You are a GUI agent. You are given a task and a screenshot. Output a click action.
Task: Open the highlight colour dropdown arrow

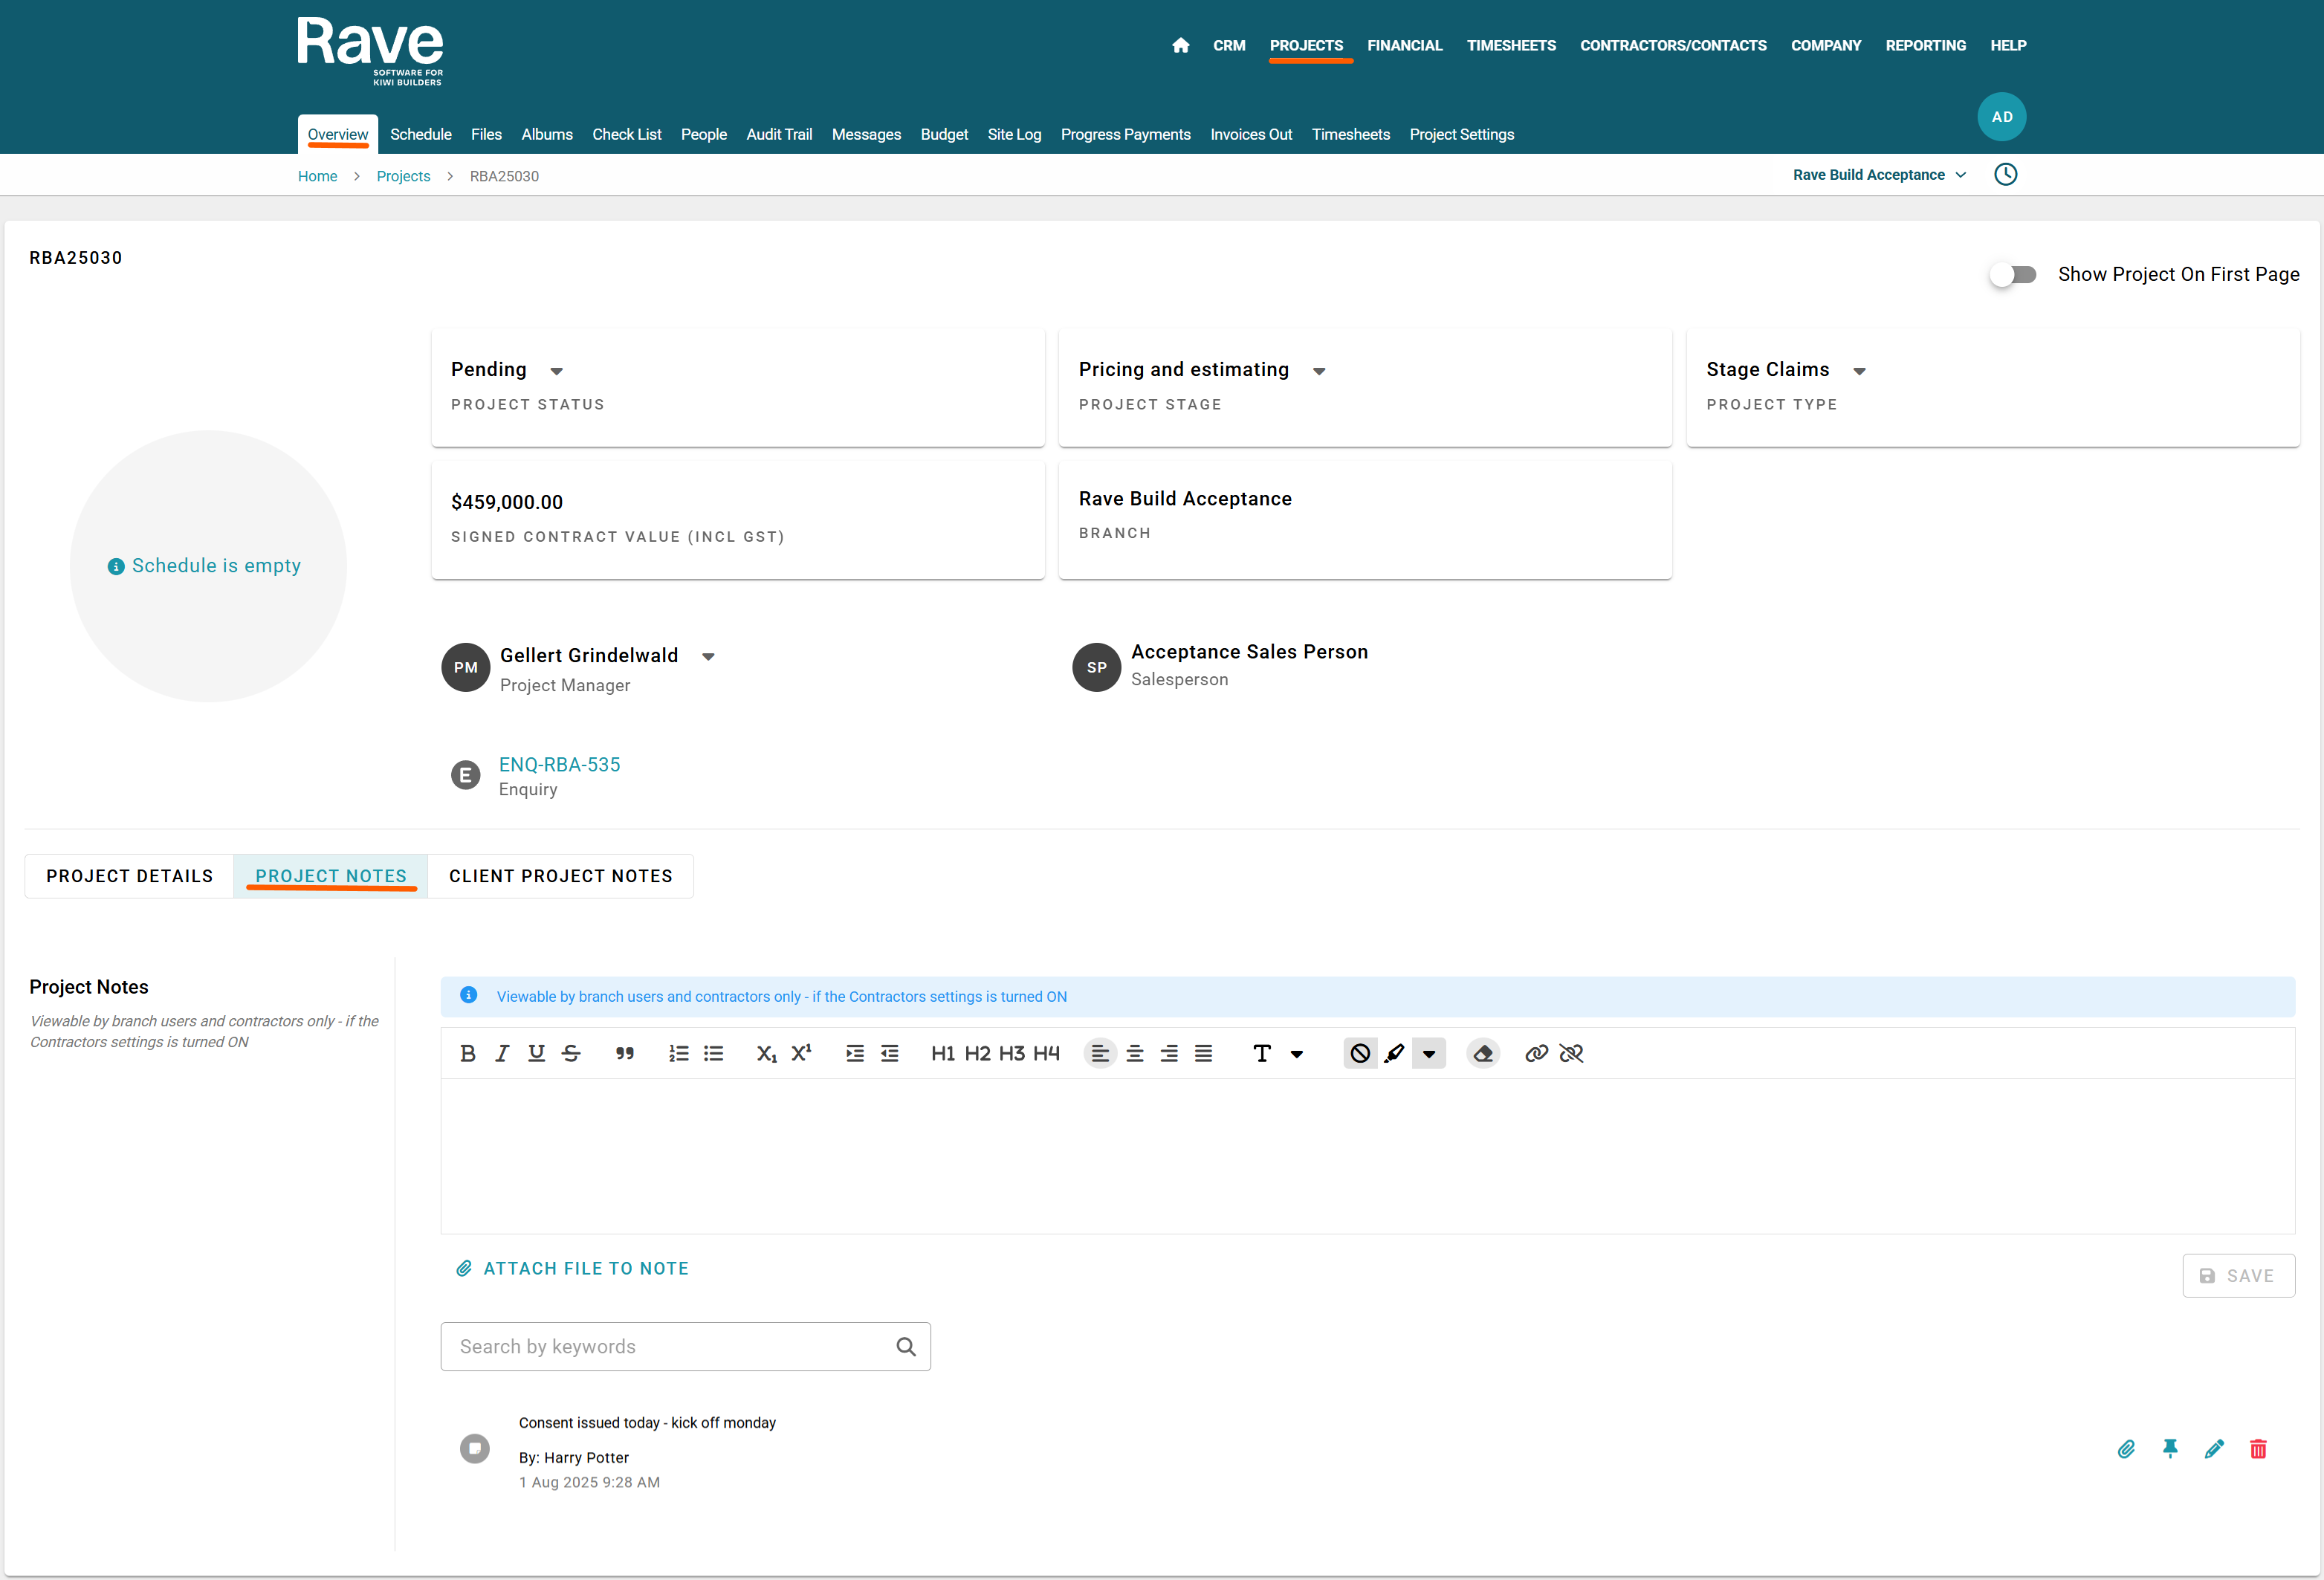pyautogui.click(x=1429, y=1054)
